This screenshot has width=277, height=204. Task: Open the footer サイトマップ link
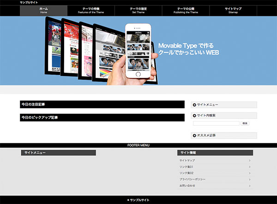coord(187,161)
